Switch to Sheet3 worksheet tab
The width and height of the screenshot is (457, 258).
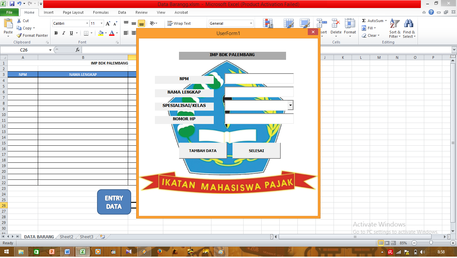(86, 237)
